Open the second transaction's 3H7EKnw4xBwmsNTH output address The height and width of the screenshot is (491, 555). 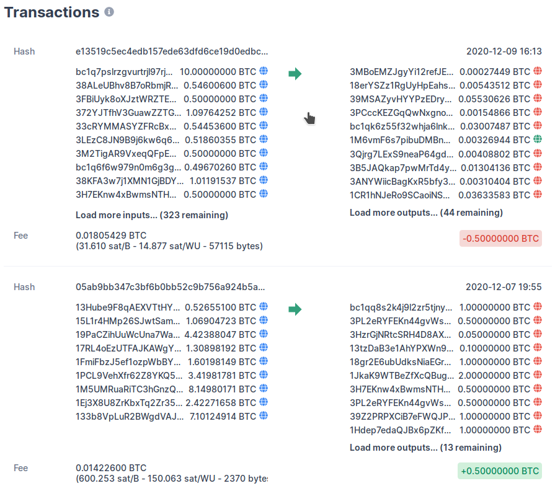point(400,389)
